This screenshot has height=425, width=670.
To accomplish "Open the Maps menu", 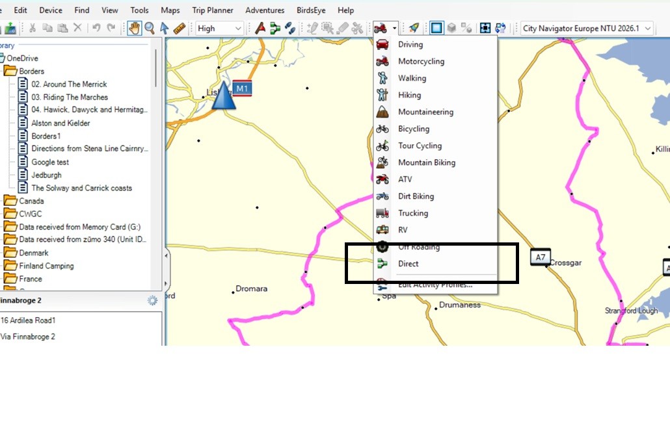I will click(x=170, y=10).
